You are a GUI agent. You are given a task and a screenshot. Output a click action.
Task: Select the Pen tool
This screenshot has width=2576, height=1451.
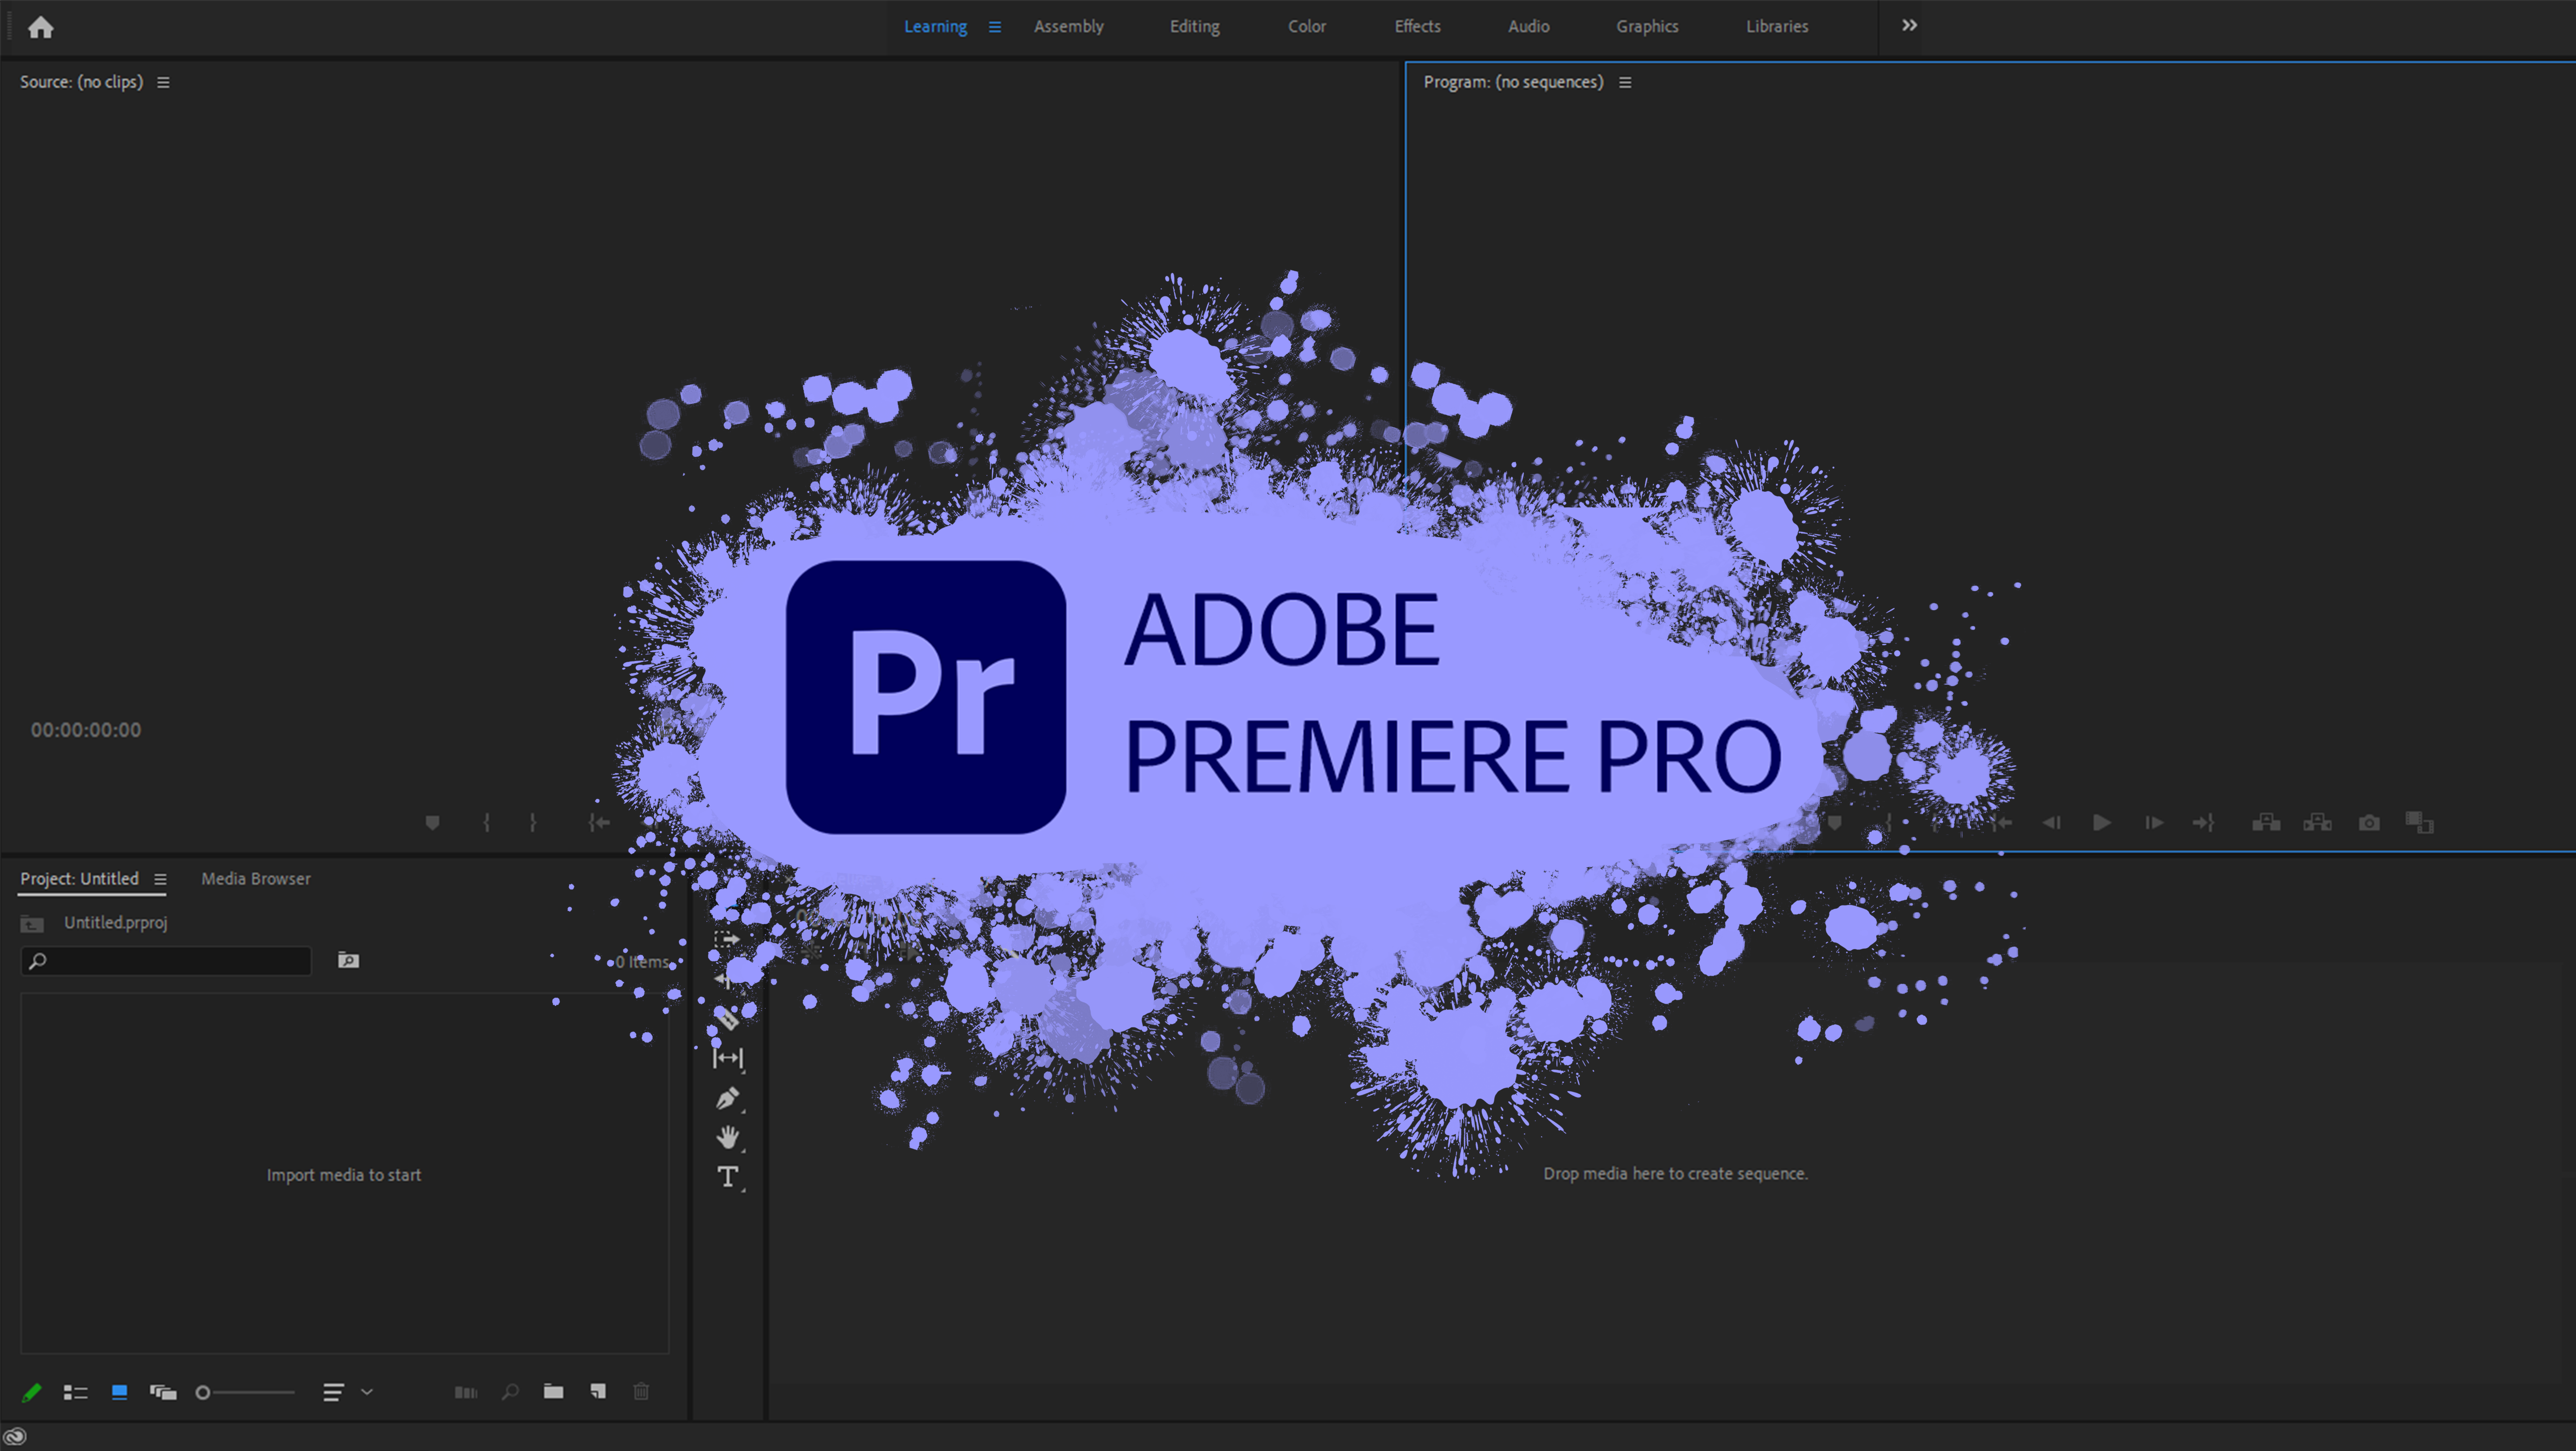[x=728, y=1098]
